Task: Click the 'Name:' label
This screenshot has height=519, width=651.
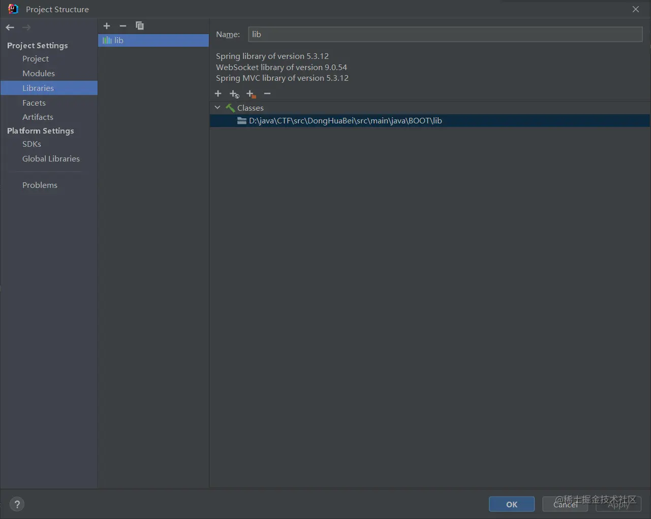Action: pyautogui.click(x=228, y=35)
